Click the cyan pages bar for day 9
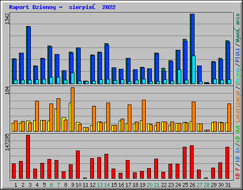Image resolution: width=243 pixels, height=190 pixels. 73,78
